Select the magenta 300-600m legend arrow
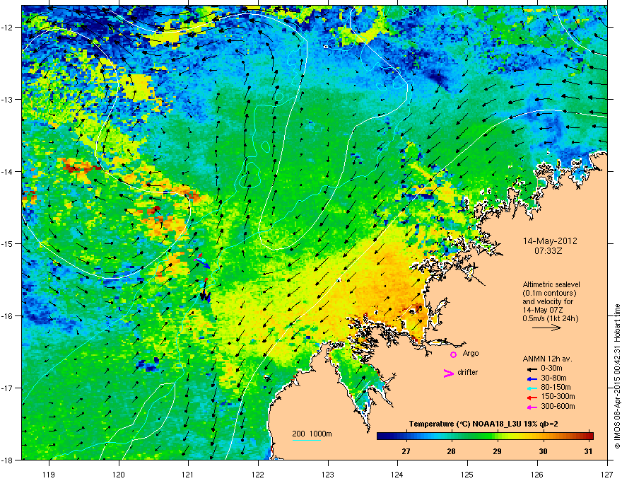 click(x=532, y=407)
